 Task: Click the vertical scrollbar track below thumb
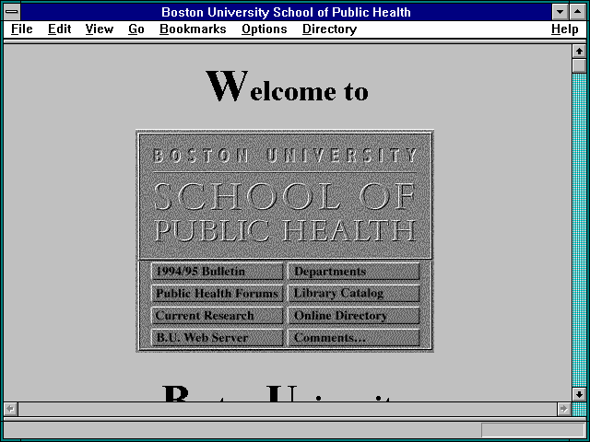point(579,230)
